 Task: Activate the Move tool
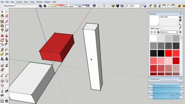(2, 36)
